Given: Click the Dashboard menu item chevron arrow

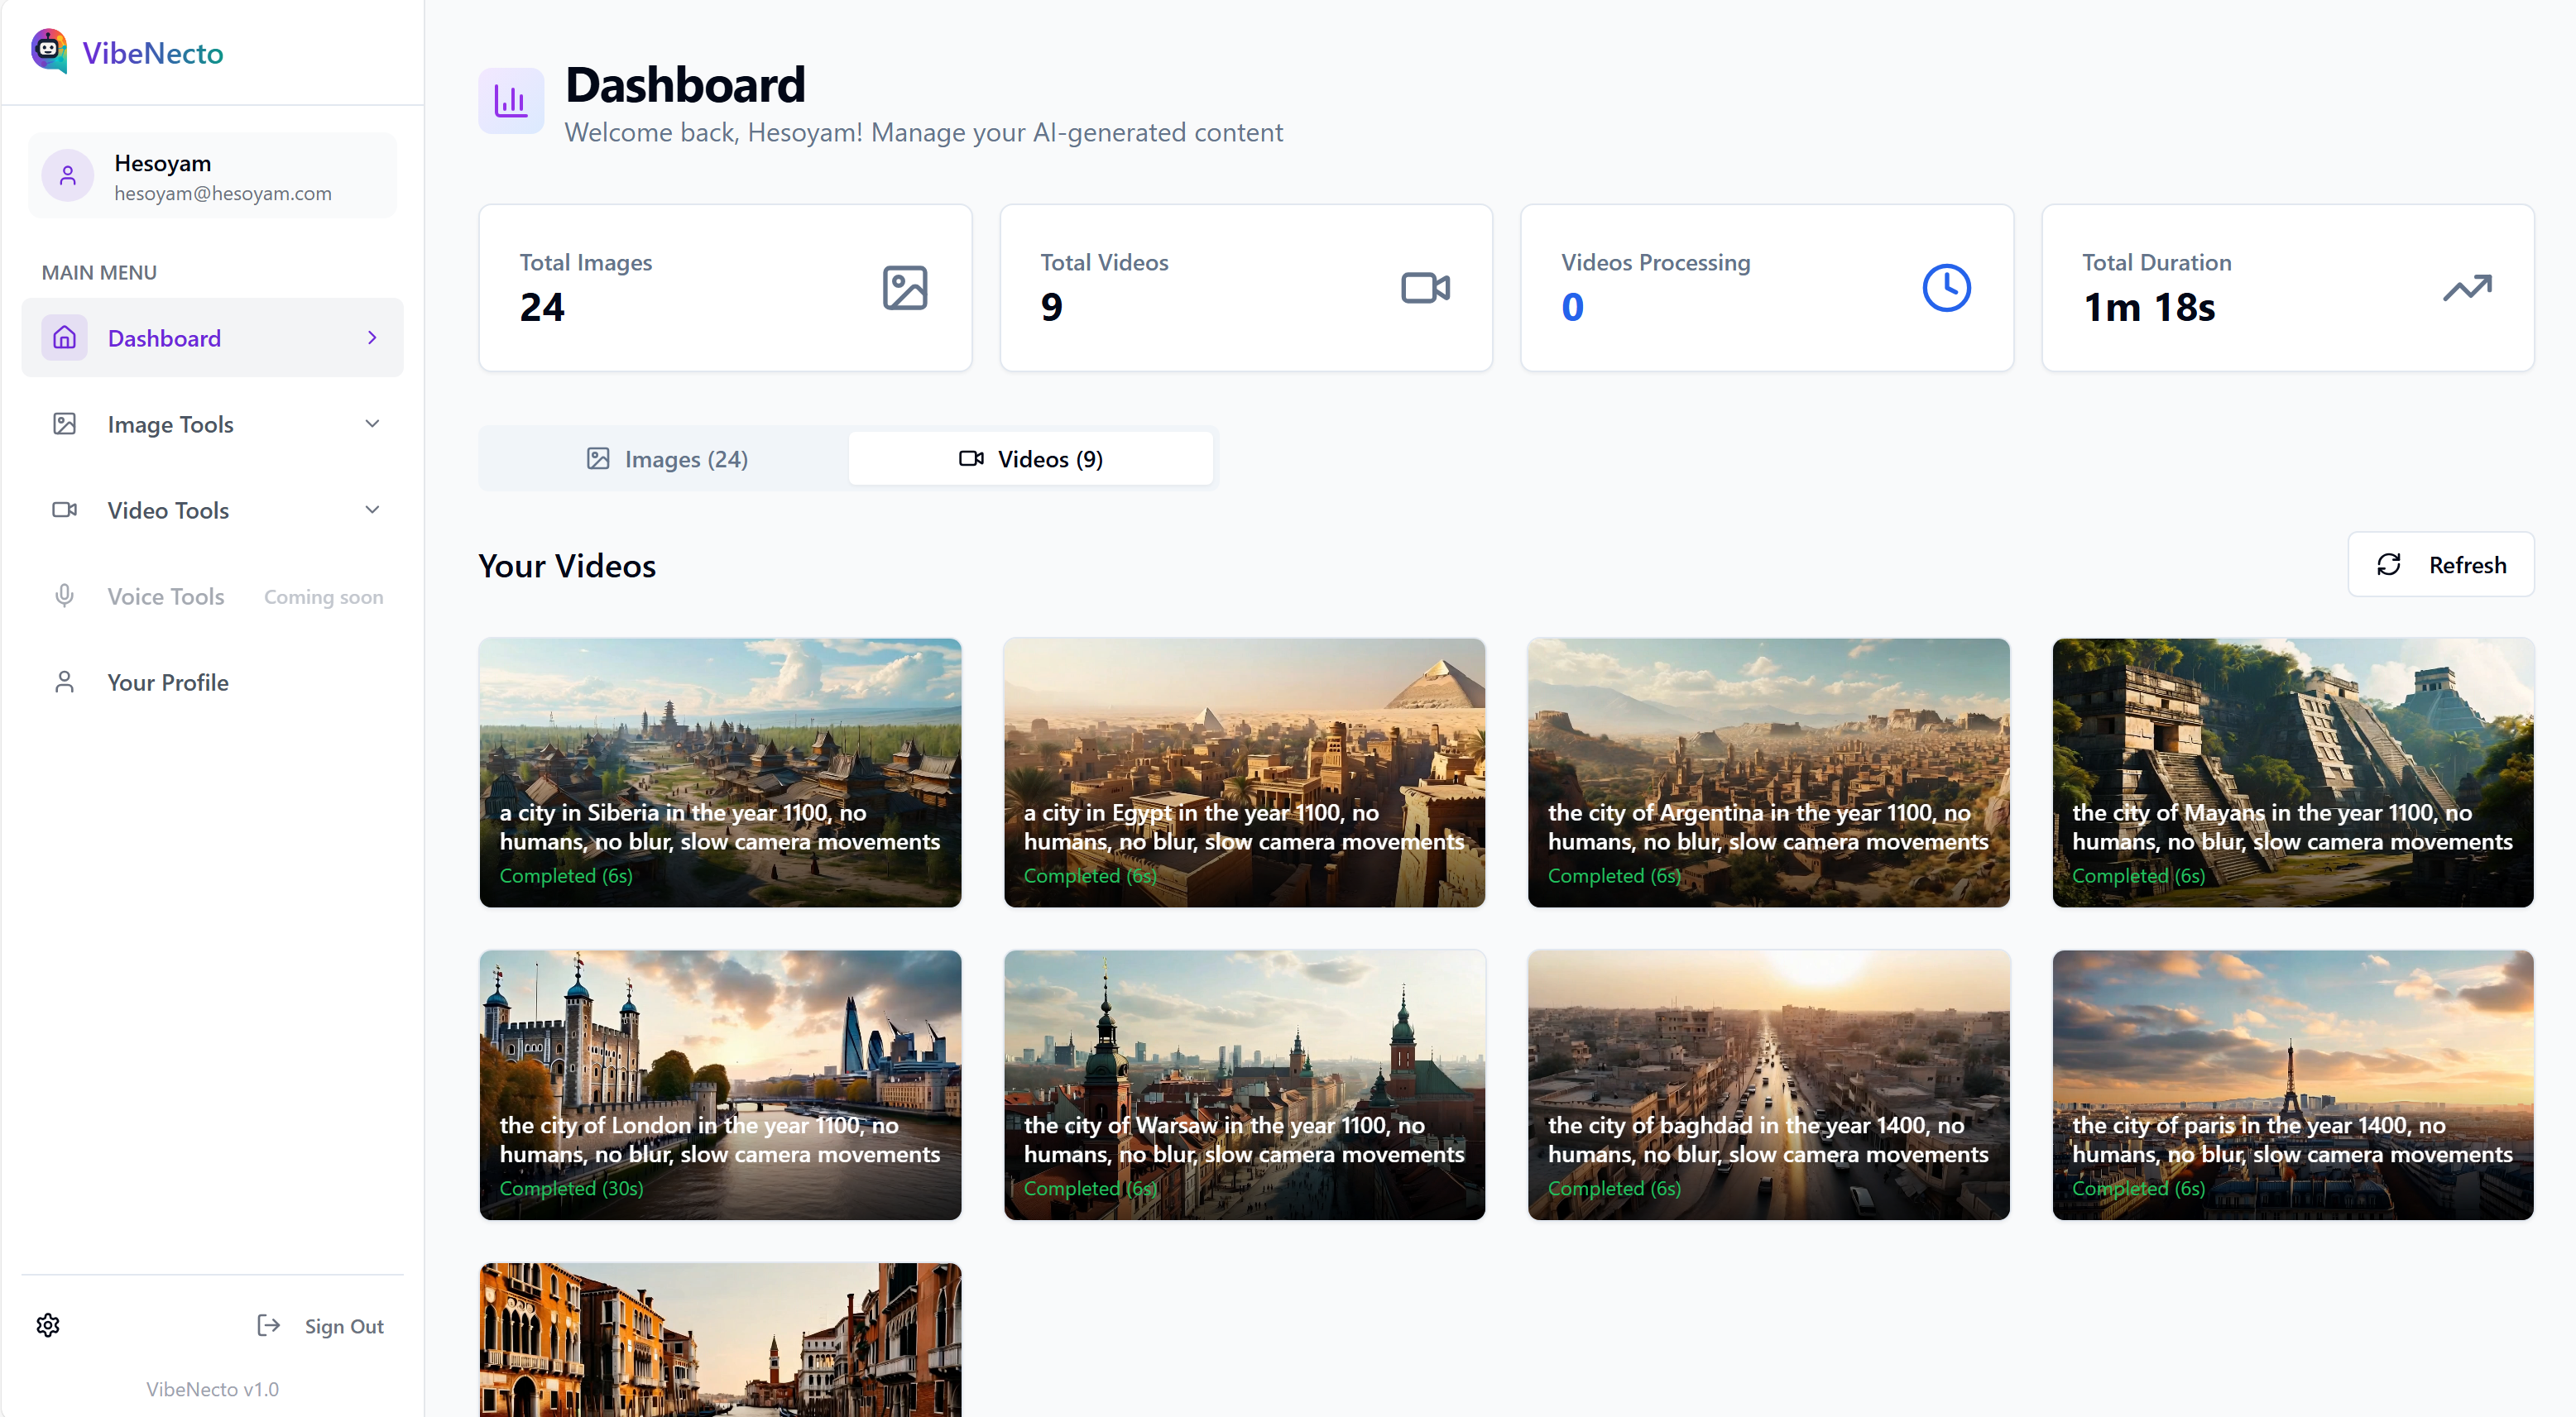Looking at the screenshot, I should [x=372, y=337].
